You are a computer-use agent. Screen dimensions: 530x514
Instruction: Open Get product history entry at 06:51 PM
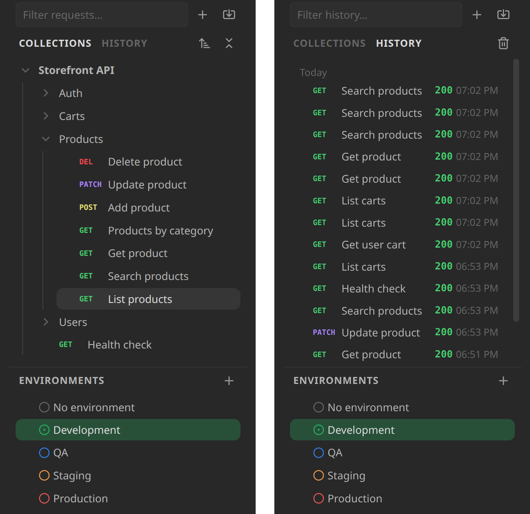(401, 354)
